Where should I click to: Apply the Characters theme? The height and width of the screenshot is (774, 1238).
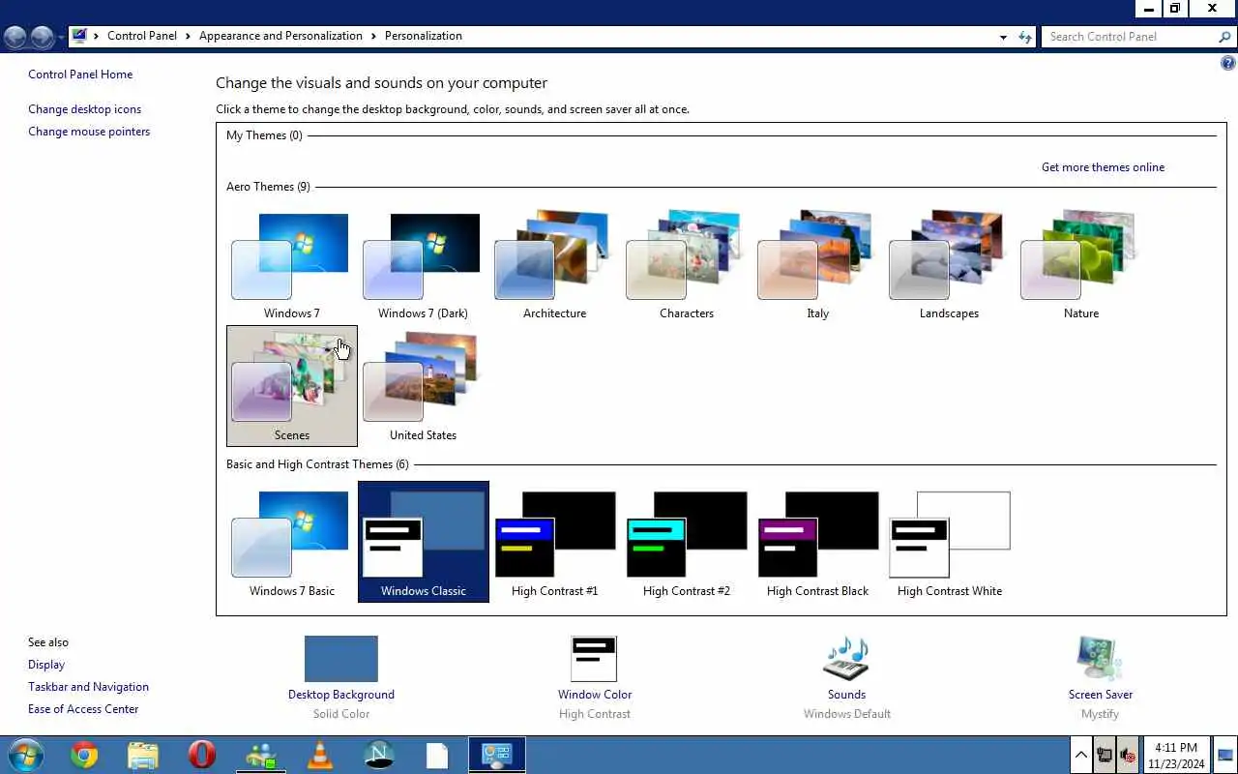point(686,264)
